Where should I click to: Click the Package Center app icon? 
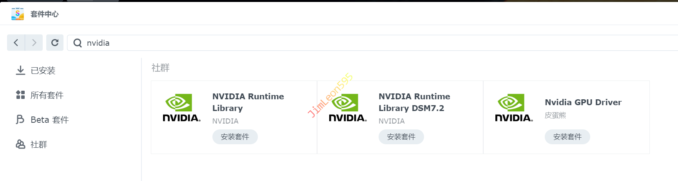tap(18, 14)
